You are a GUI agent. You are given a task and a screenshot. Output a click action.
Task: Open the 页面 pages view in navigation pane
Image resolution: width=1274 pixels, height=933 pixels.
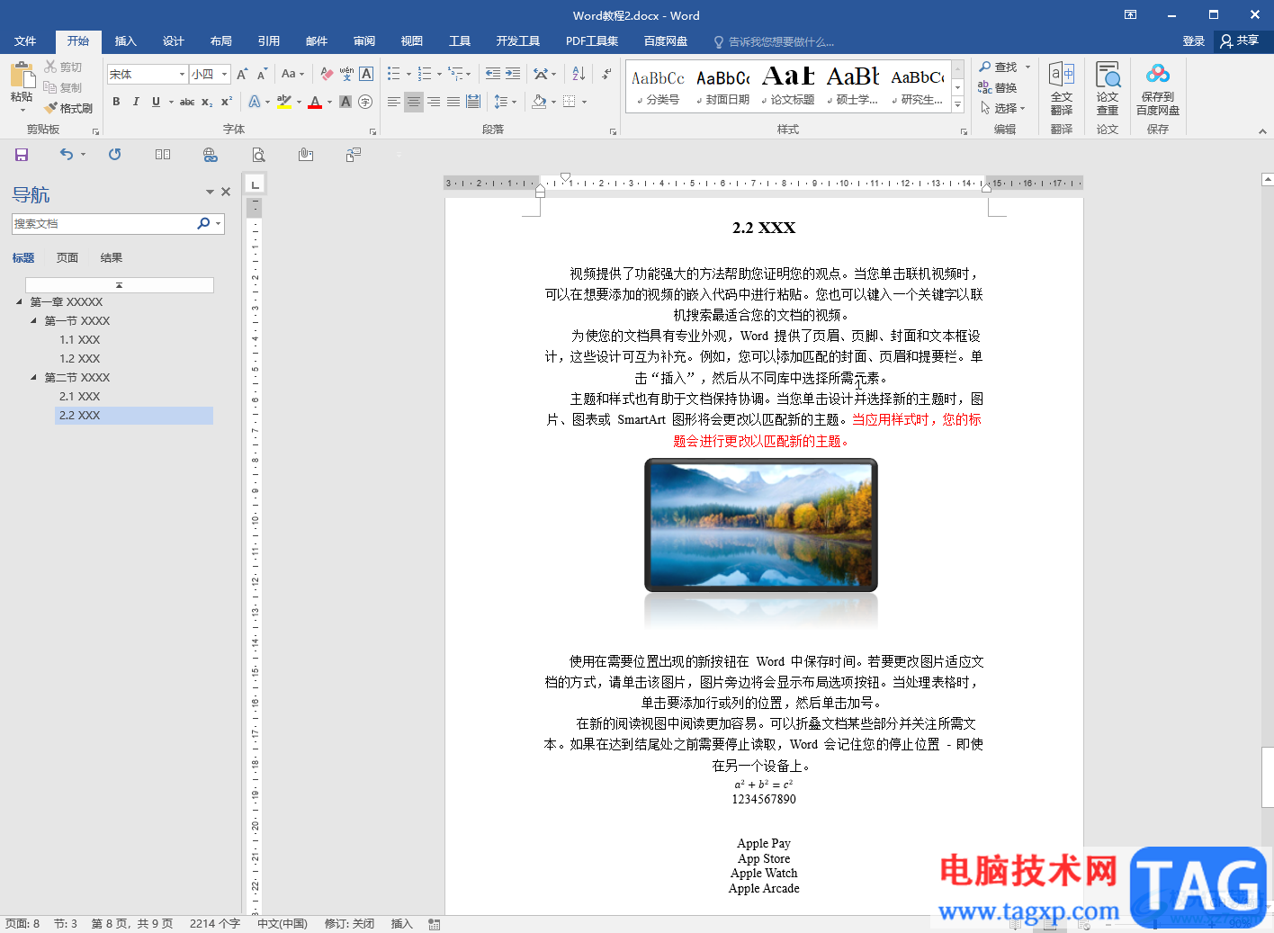pos(67,258)
